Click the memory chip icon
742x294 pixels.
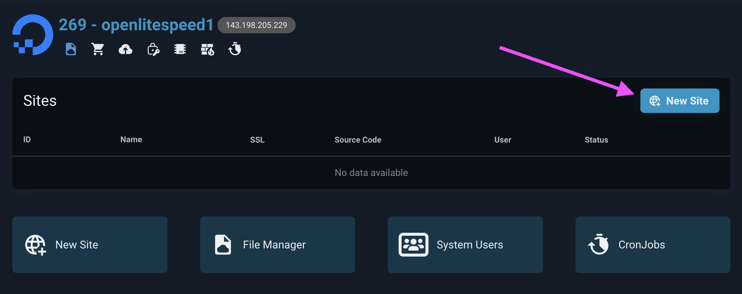[x=180, y=49]
